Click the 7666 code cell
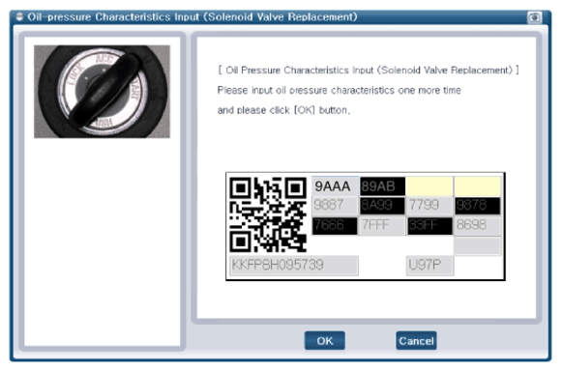This screenshot has height=371, width=562. point(335,226)
